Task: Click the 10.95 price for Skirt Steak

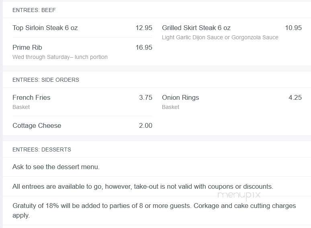Action: pos(293,28)
